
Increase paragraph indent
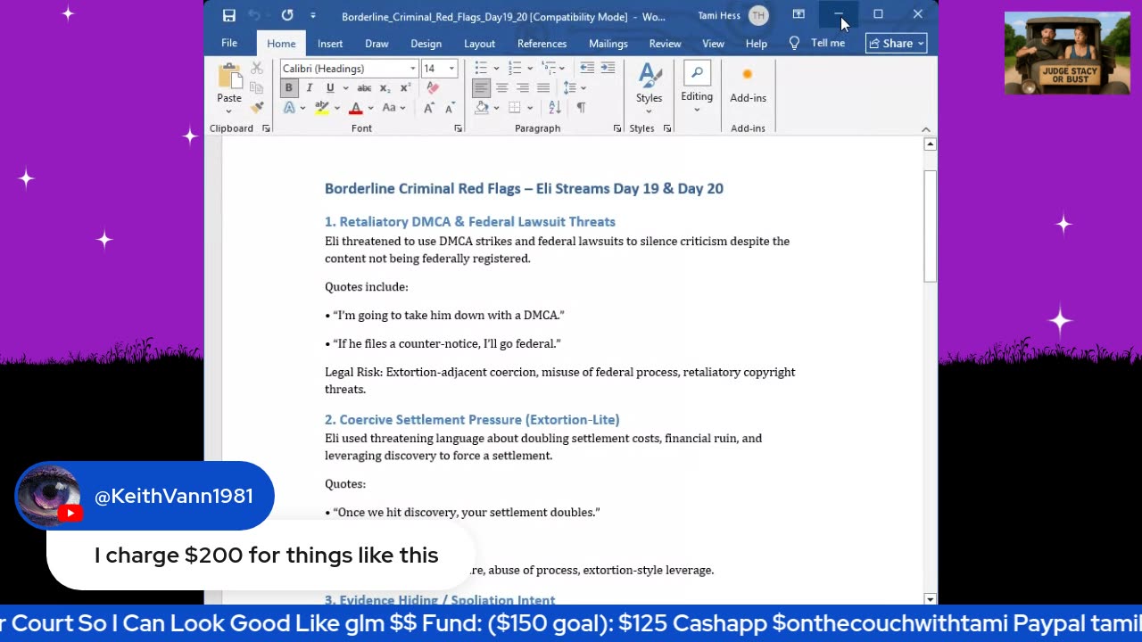coord(608,68)
